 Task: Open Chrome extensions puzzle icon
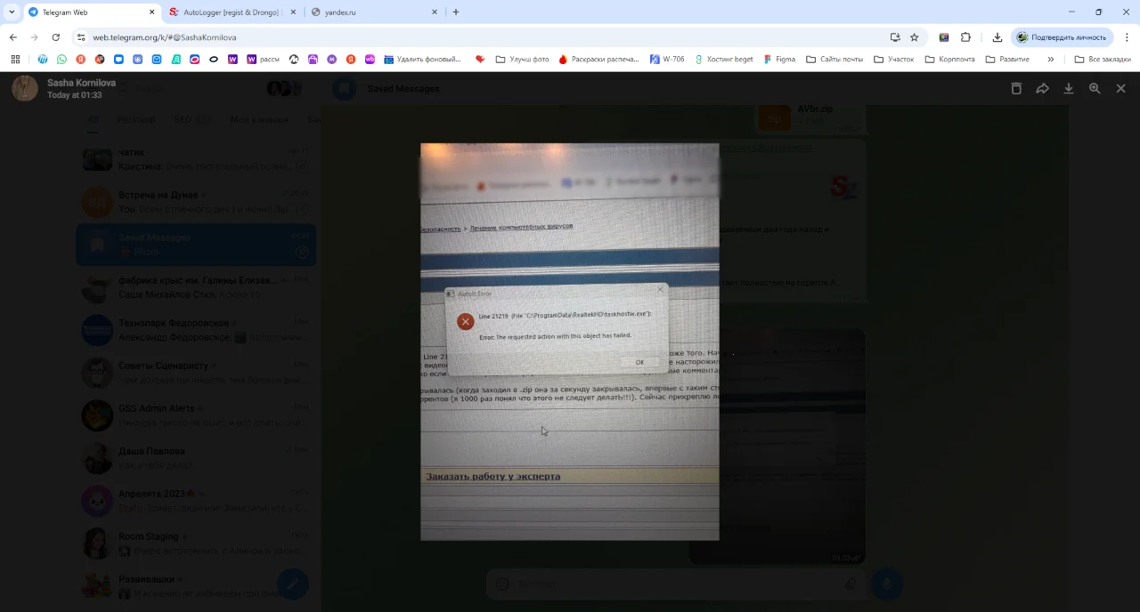[965, 37]
